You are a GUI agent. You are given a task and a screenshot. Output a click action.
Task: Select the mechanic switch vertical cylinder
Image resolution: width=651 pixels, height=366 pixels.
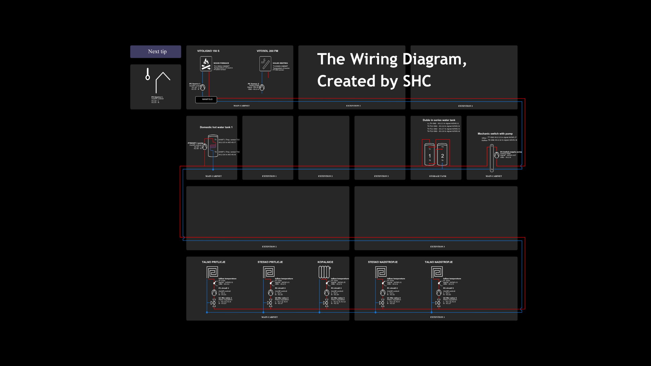pyautogui.click(x=492, y=158)
